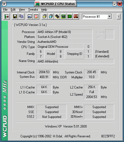Image resolution: width=124 pixels, height=142 pixels.
Task: Open the Help menu
Action: 44,10
